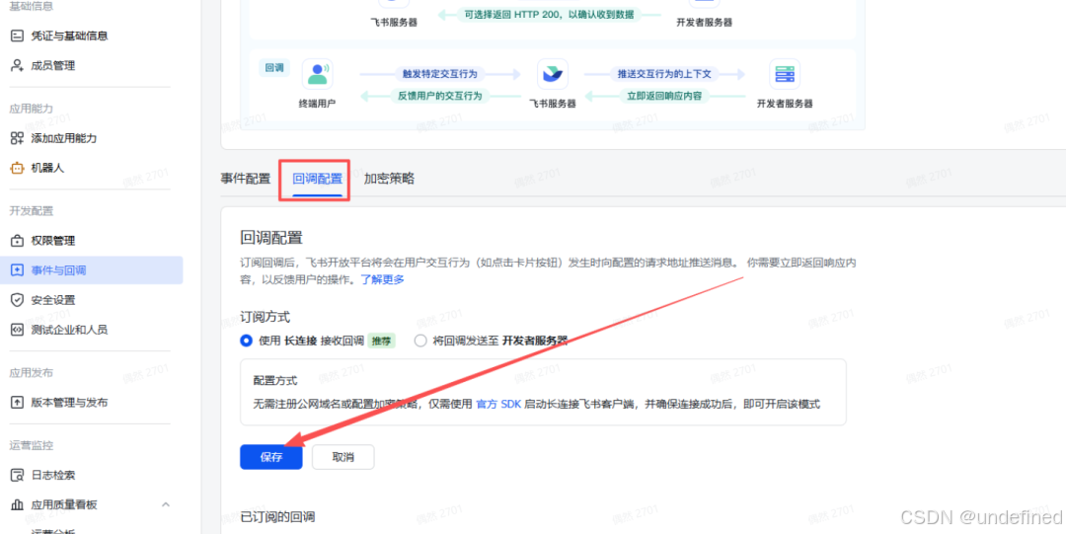Screen dimensions: 1066x534
Task: Click the 凭证与基础信息 sidebar icon
Action: [x=17, y=37]
